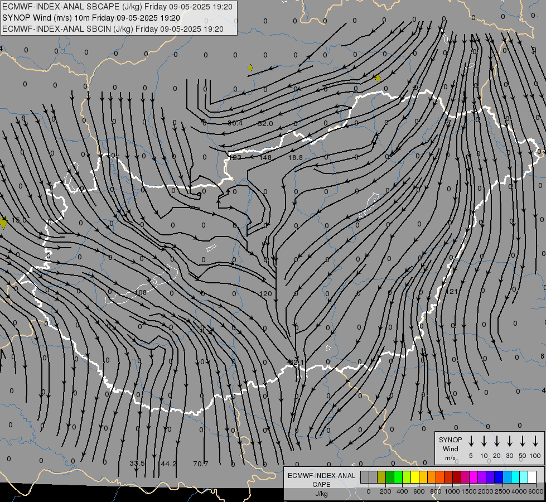Pick the sky blue swatch after the 2500 tick
The height and width of the screenshot is (502, 546).
pyautogui.click(x=506, y=477)
